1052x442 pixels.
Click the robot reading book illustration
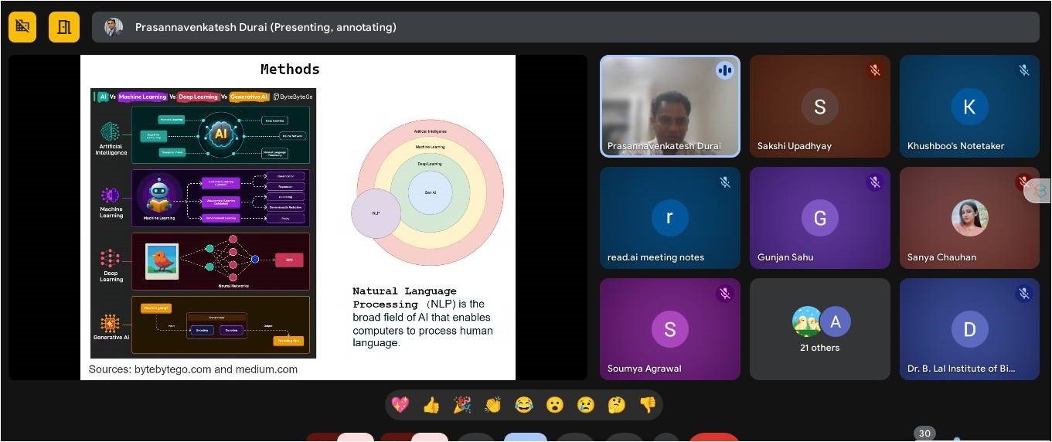point(158,195)
